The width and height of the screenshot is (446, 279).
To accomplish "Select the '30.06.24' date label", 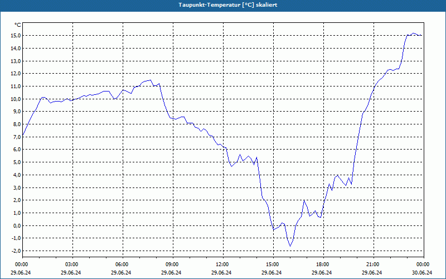I will tap(422, 272).
